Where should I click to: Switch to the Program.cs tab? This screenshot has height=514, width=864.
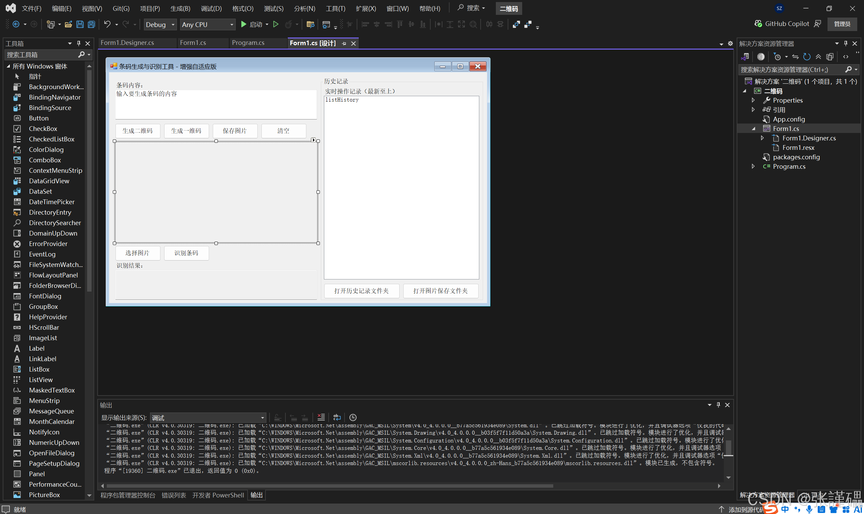(248, 43)
